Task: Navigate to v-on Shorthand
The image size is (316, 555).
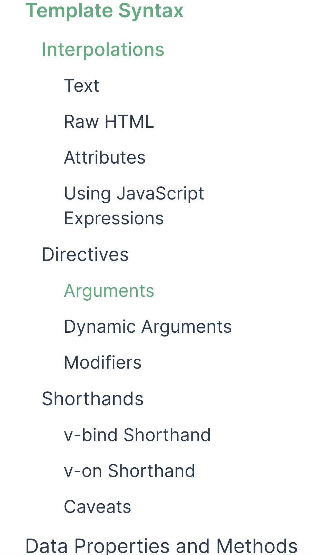Action: pyautogui.click(x=129, y=471)
